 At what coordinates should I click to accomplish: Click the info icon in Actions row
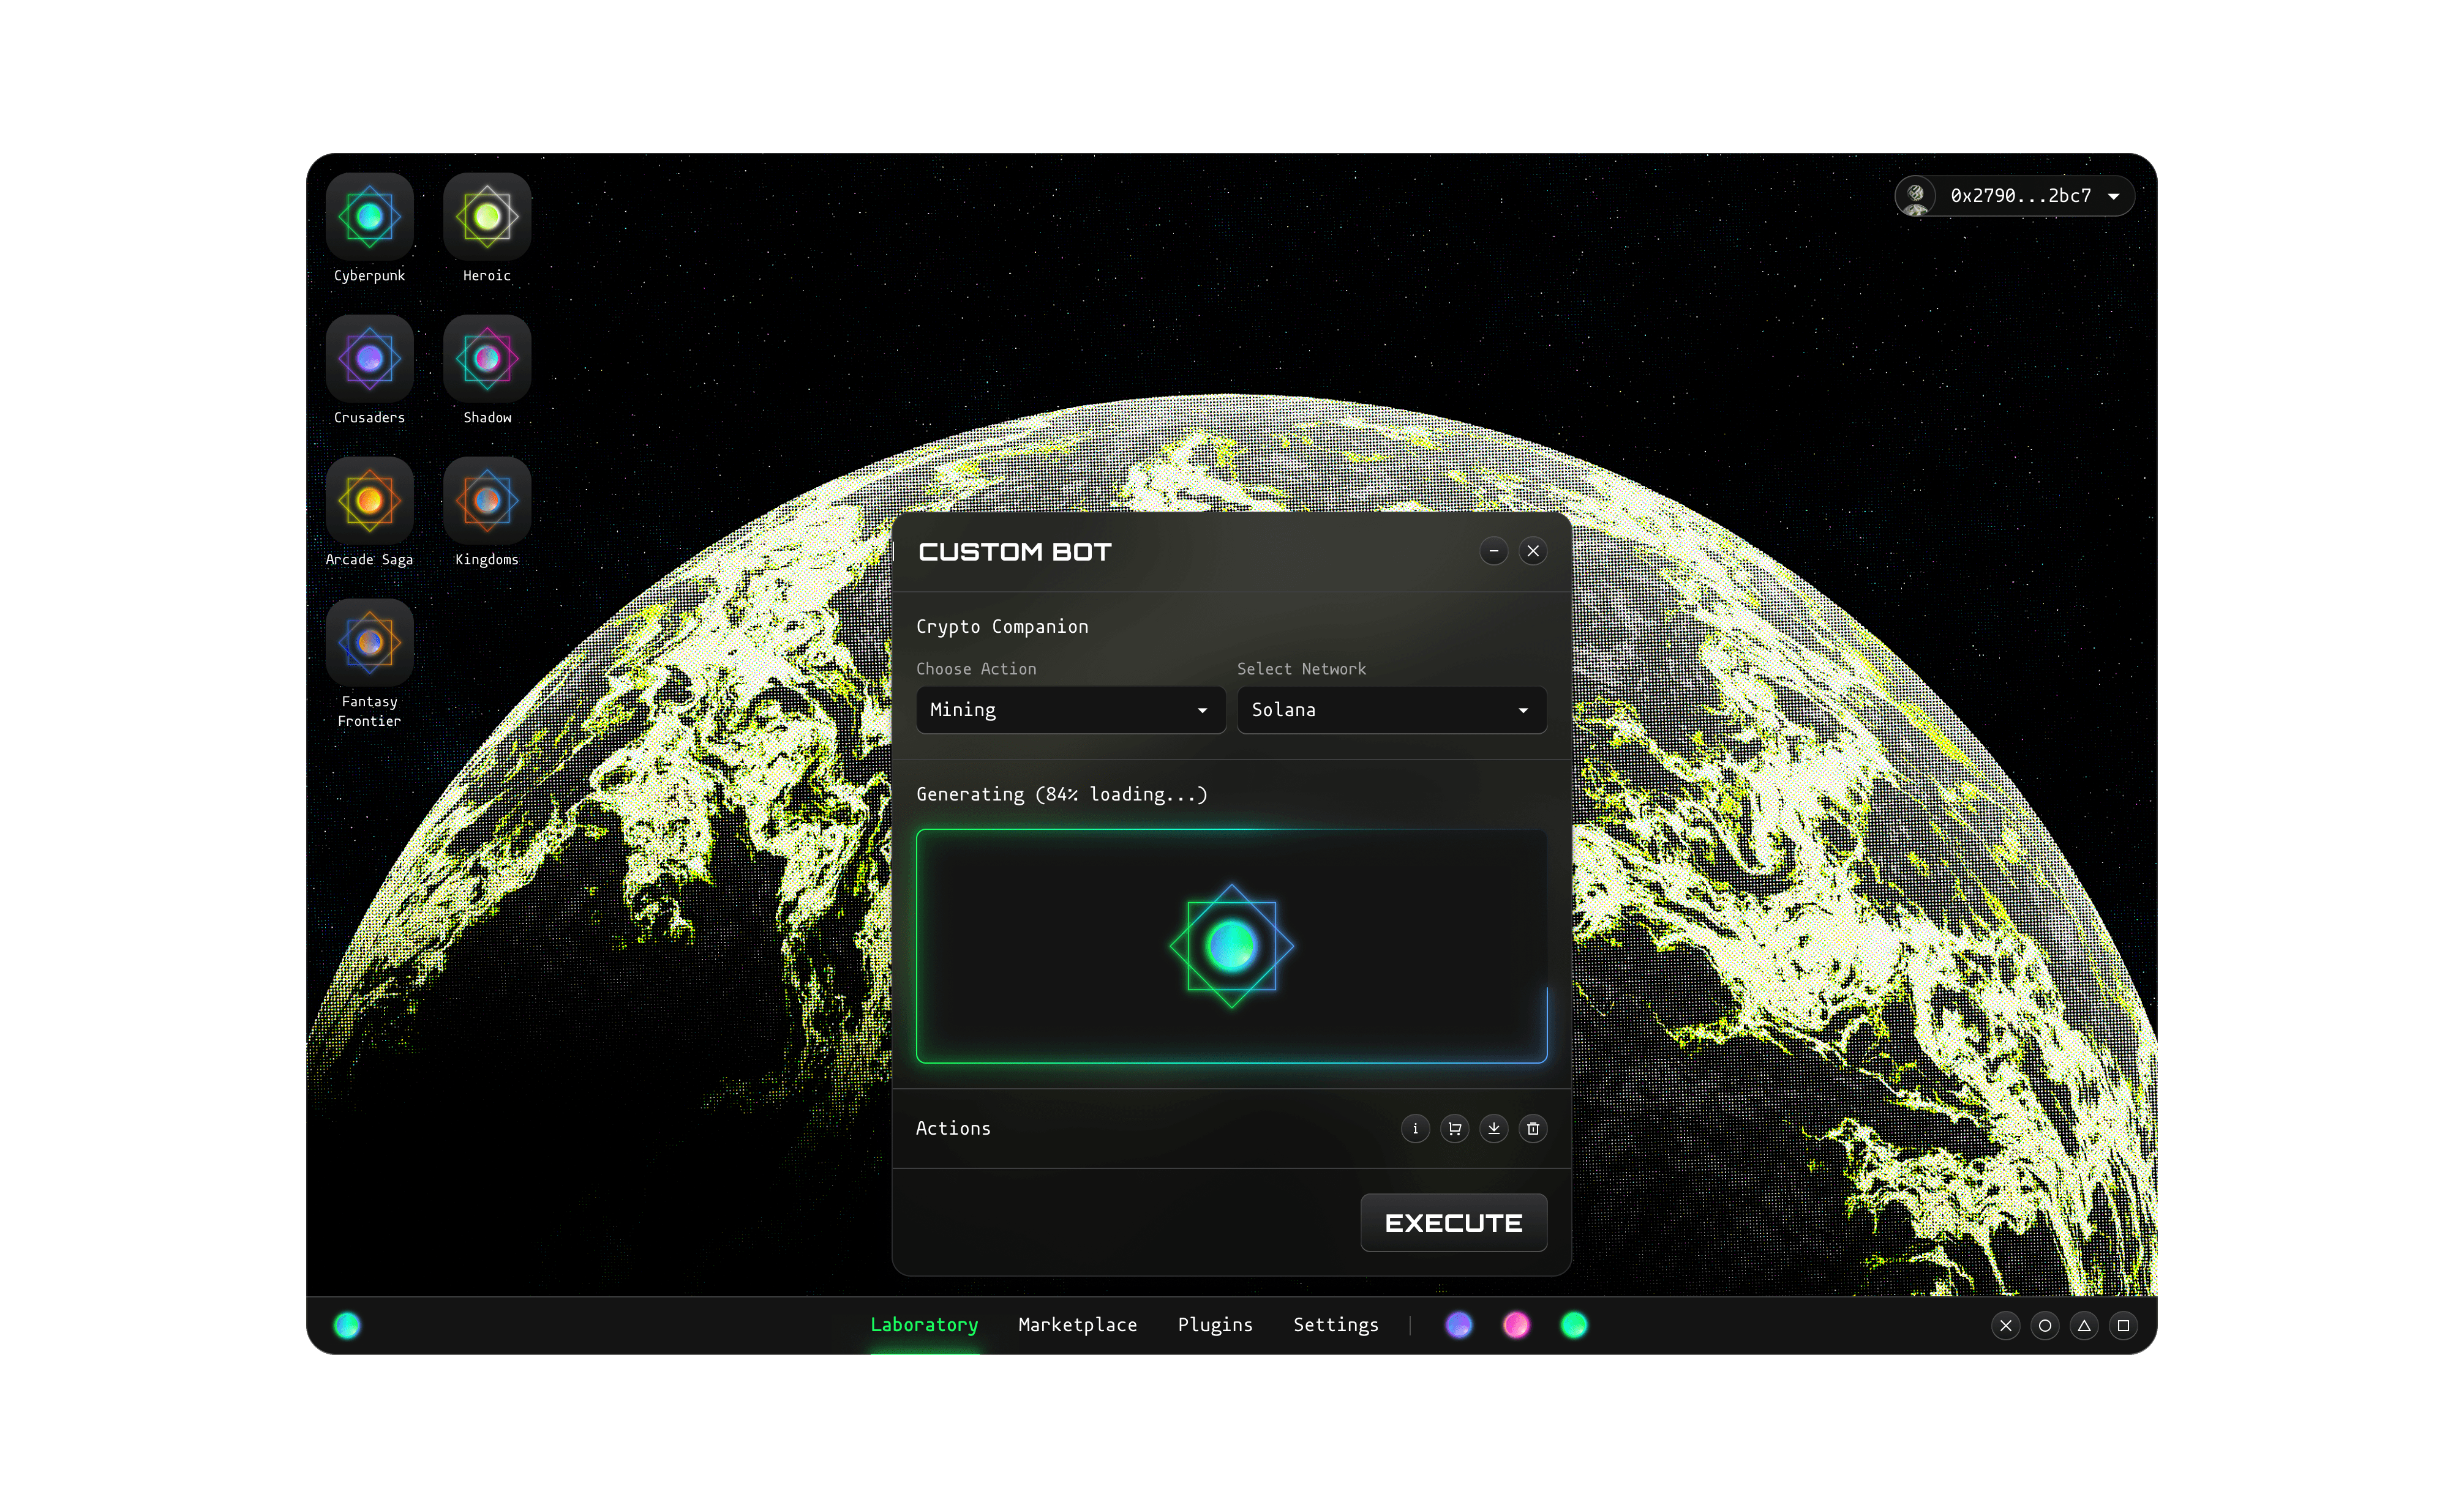tap(1415, 1129)
